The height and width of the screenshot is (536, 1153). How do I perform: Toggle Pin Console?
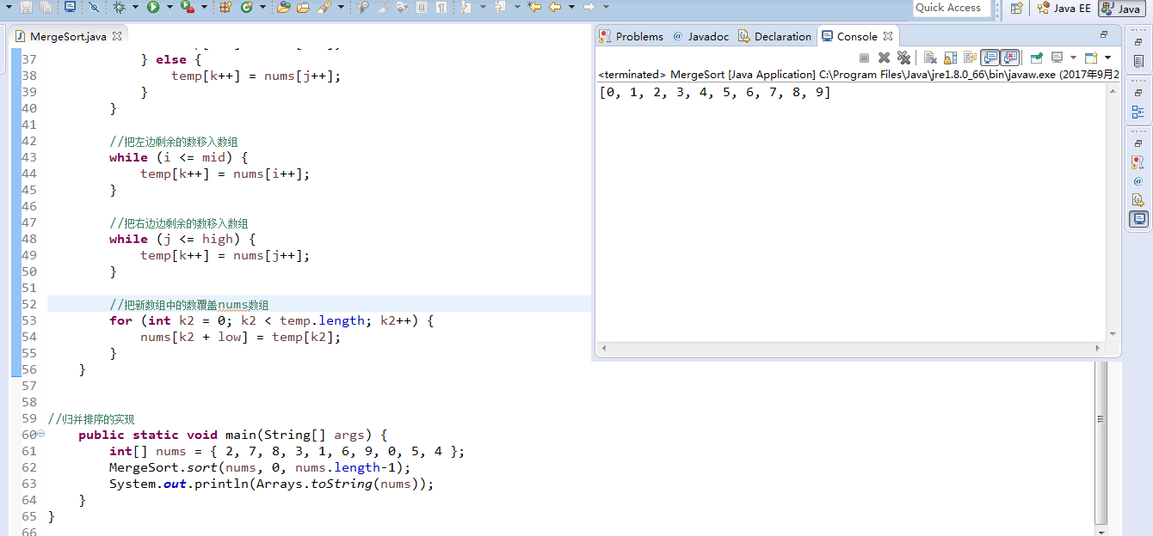point(1037,58)
